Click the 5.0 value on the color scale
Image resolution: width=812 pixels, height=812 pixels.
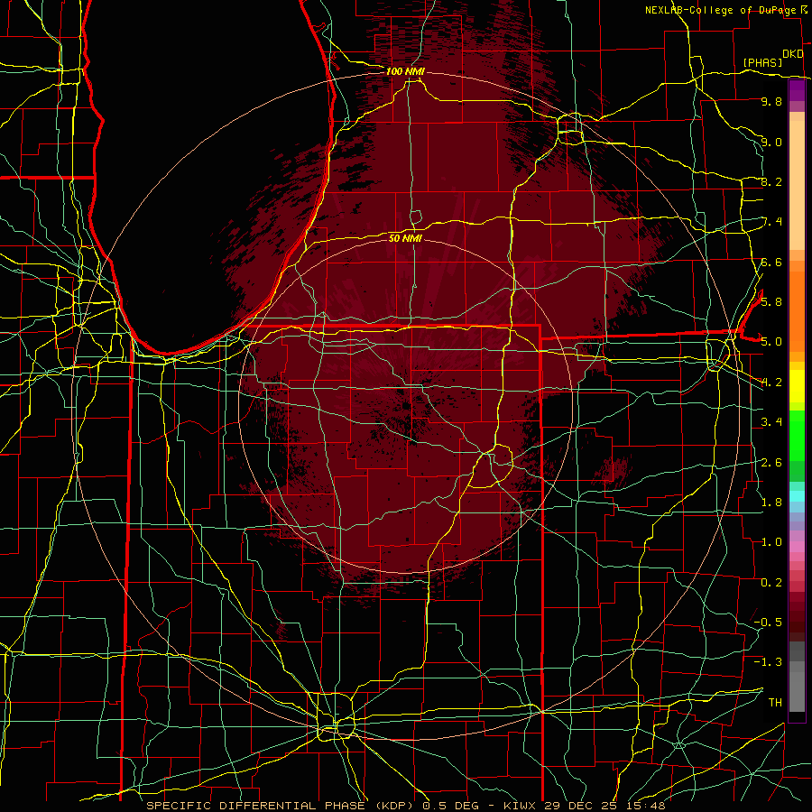pyautogui.click(x=771, y=342)
